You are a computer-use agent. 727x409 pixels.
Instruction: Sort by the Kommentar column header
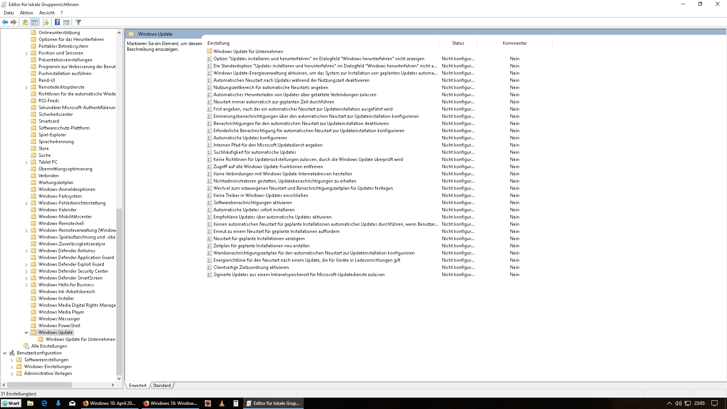[515, 43]
